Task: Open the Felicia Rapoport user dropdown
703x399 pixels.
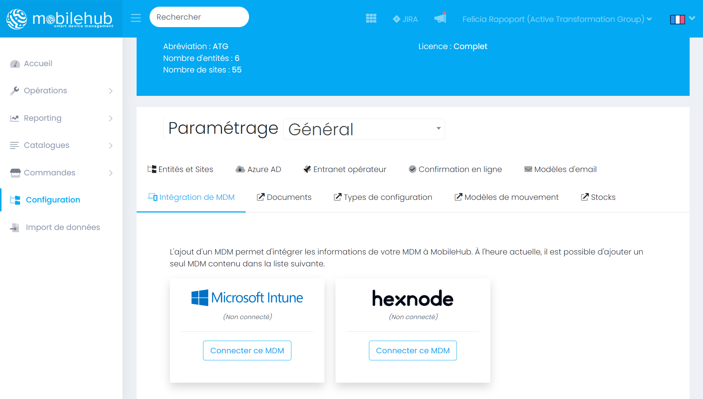Action: coord(557,19)
